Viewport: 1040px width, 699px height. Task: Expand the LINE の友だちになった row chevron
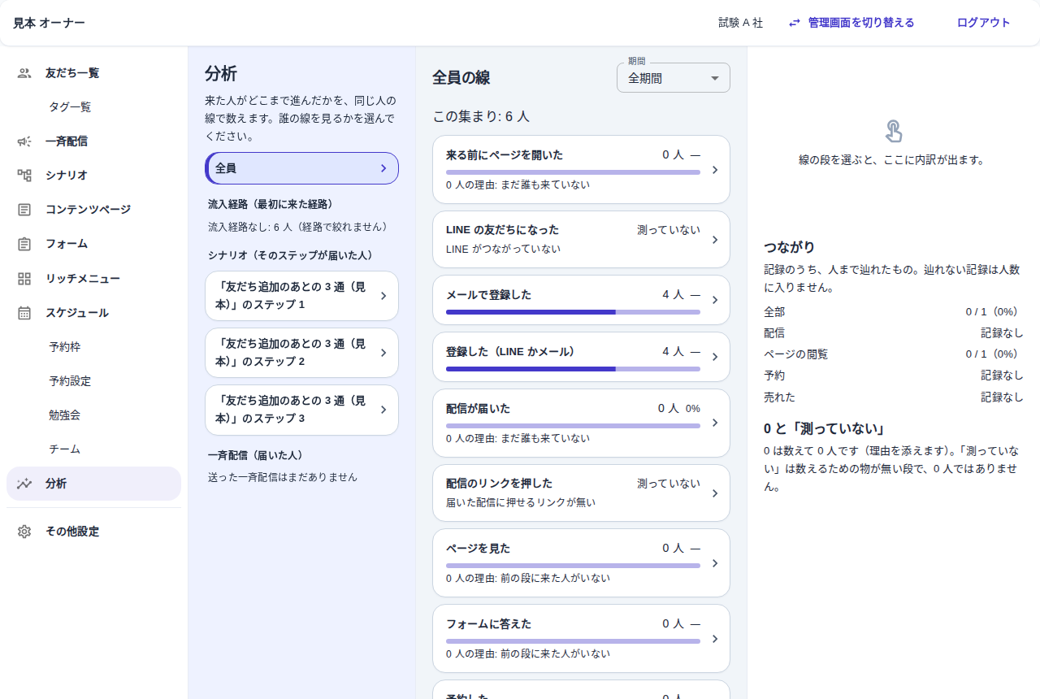pos(715,240)
